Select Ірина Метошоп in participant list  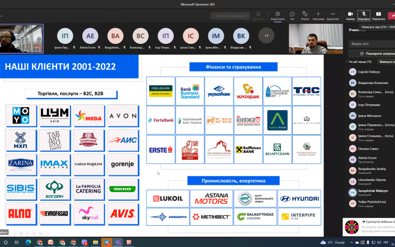(370, 116)
